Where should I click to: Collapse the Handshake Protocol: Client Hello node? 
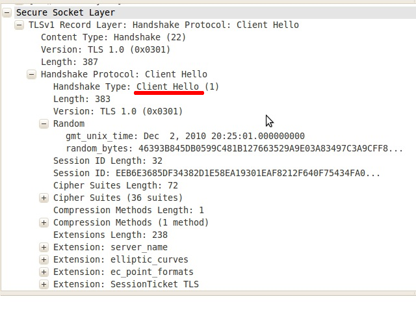31,74
